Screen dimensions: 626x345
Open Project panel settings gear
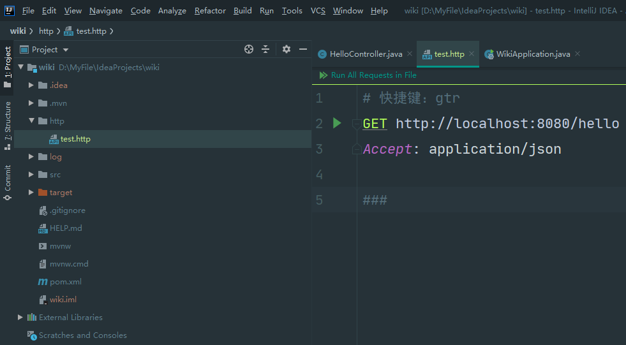287,49
